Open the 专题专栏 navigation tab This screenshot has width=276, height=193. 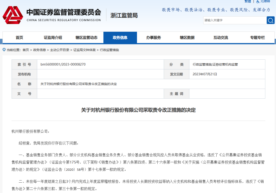click(257, 38)
